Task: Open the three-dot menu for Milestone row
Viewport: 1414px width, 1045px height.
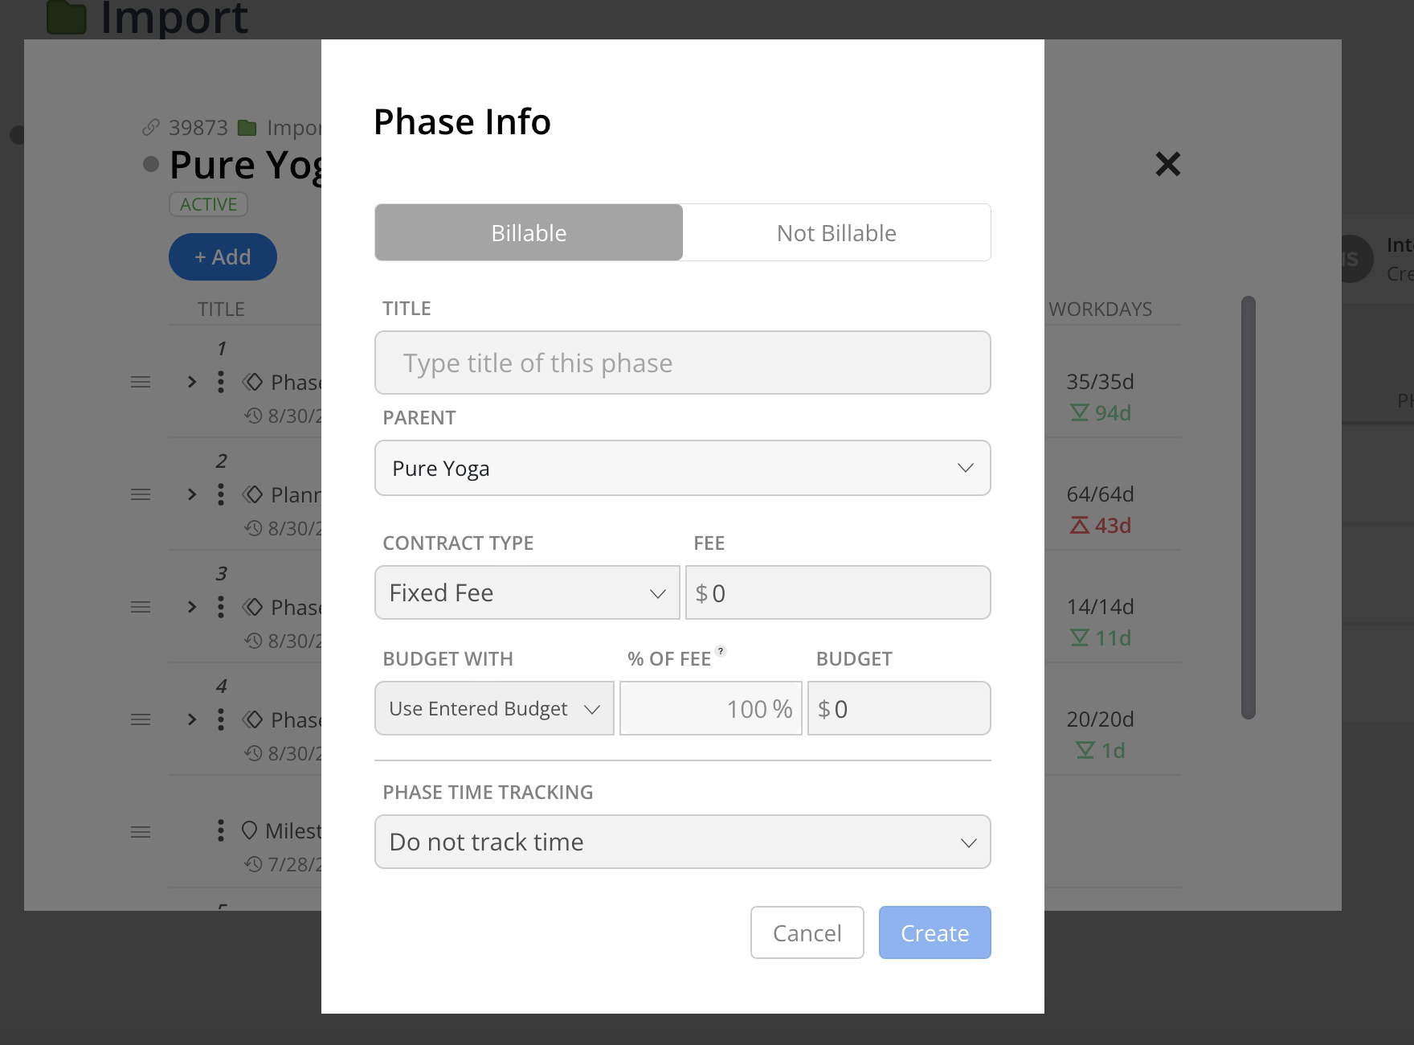Action: click(x=221, y=830)
